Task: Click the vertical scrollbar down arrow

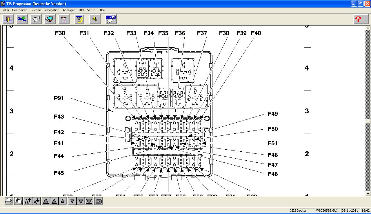Action: pos(368,193)
